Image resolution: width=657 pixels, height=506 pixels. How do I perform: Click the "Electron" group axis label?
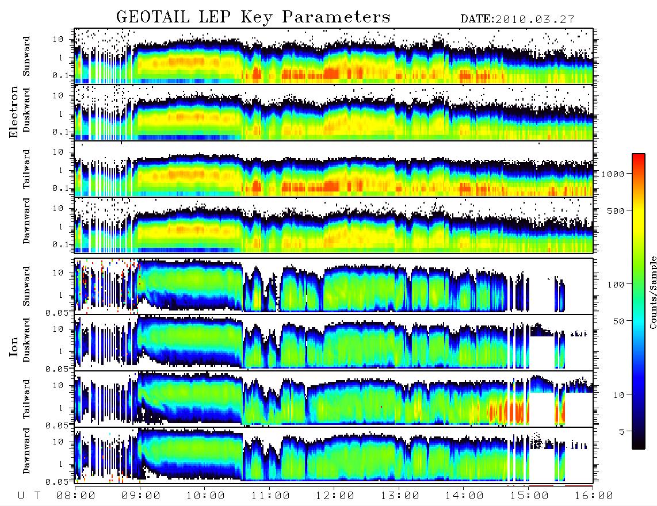(x=14, y=112)
